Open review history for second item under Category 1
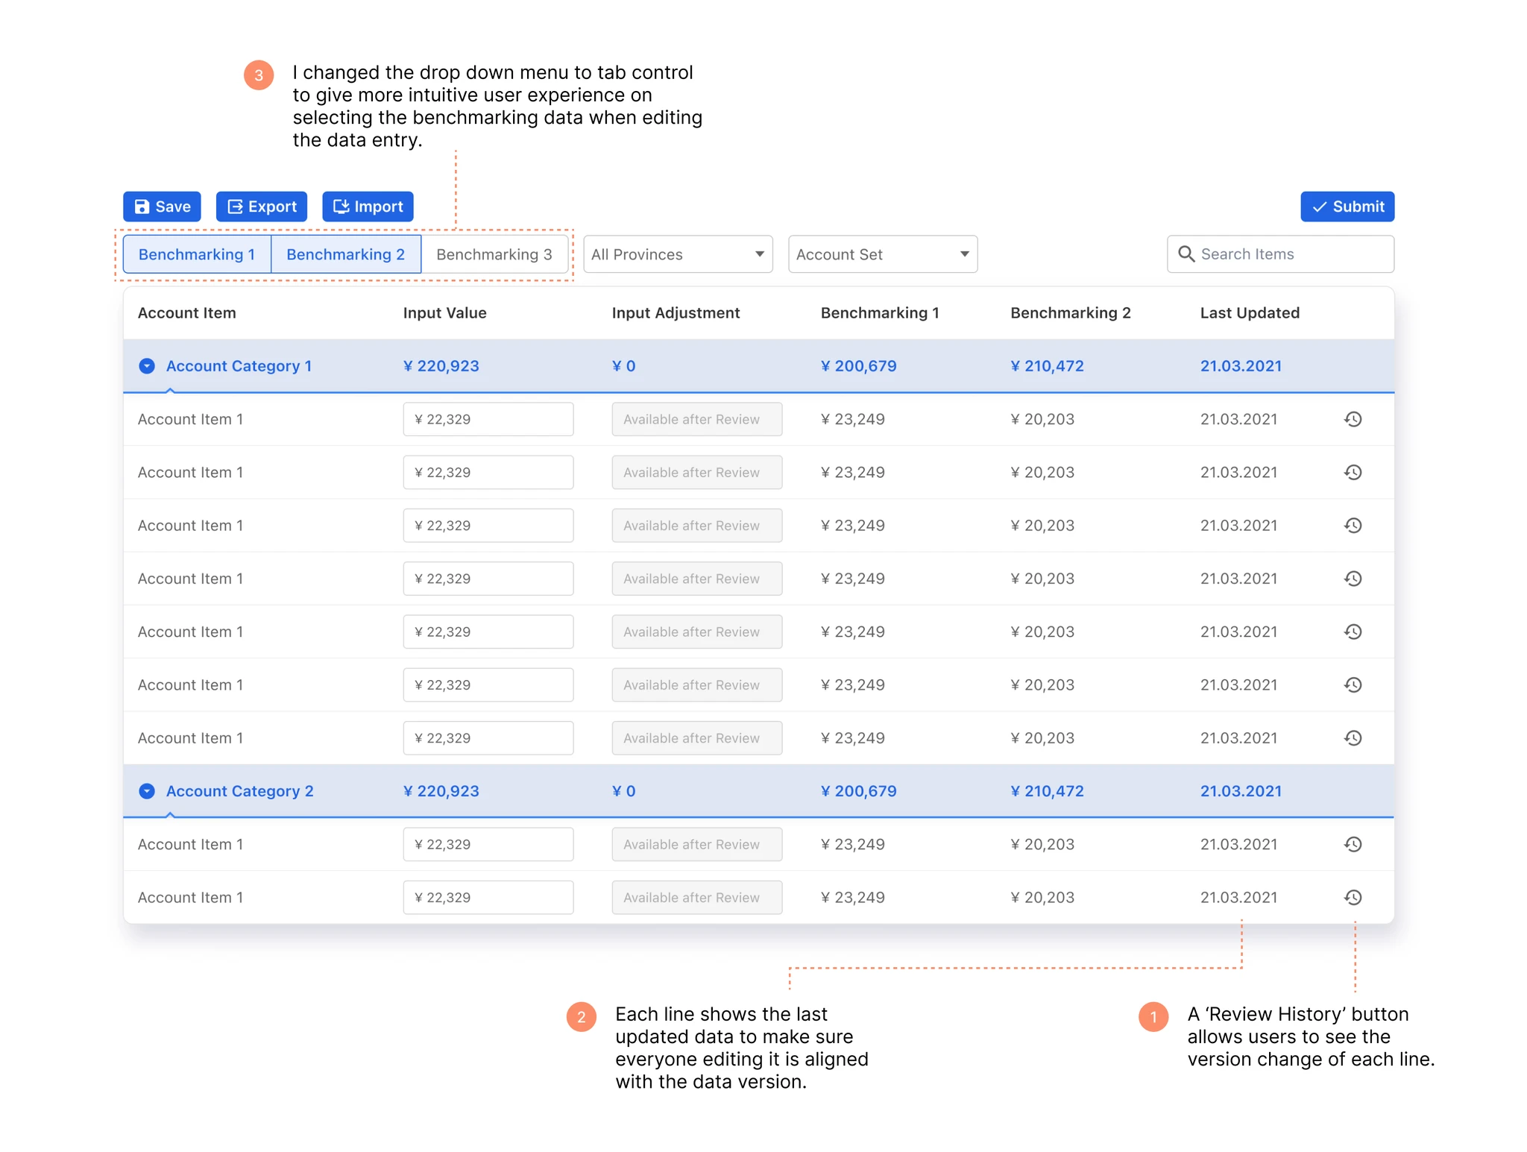The image size is (1527, 1152). point(1353,472)
